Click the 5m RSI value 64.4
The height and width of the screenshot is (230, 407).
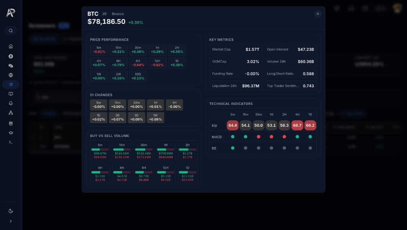233,126
